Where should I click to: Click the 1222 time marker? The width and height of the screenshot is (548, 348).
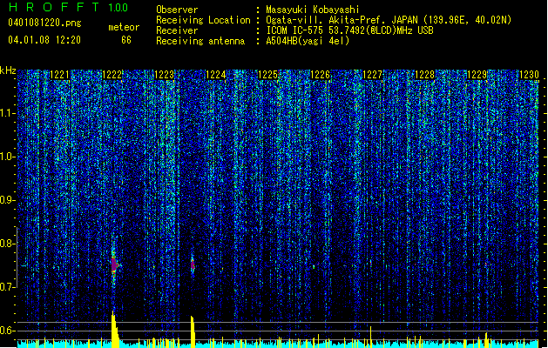pyautogui.click(x=112, y=75)
